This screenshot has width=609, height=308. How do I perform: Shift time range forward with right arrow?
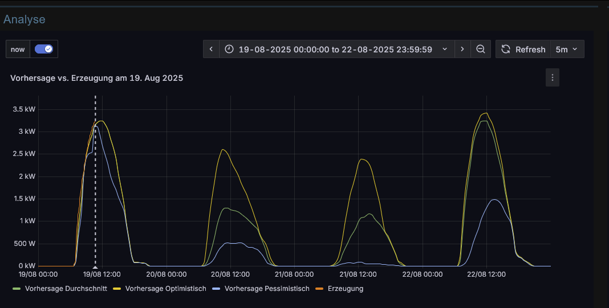click(462, 50)
